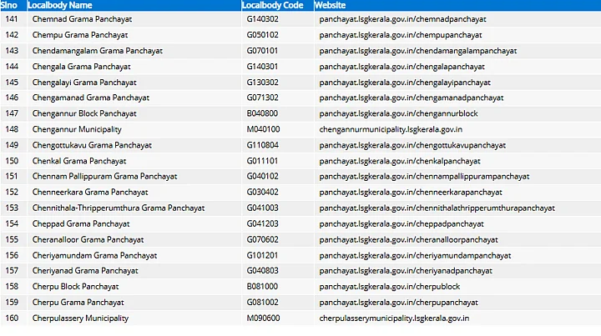
Task: Click the Localbody Name column header
Action: [60, 6]
